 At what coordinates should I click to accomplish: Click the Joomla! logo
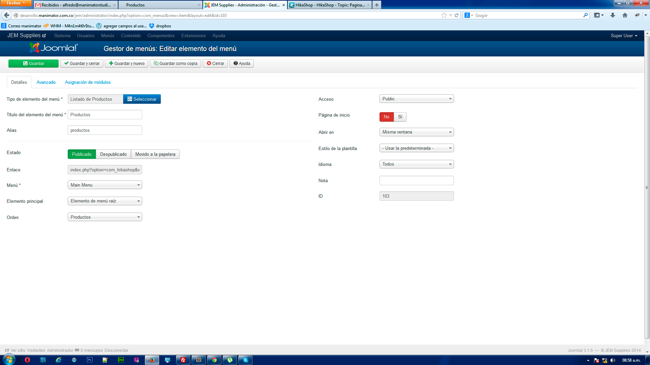click(x=53, y=48)
